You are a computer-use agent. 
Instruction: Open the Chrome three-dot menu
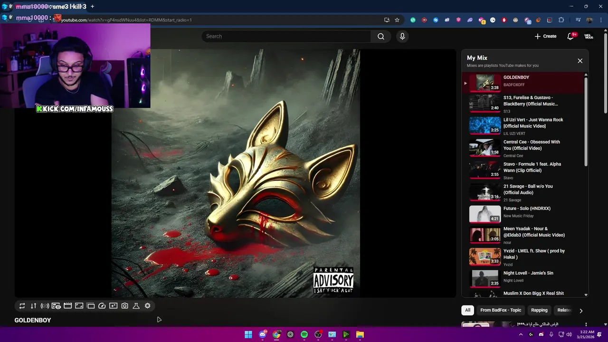pyautogui.click(x=600, y=20)
